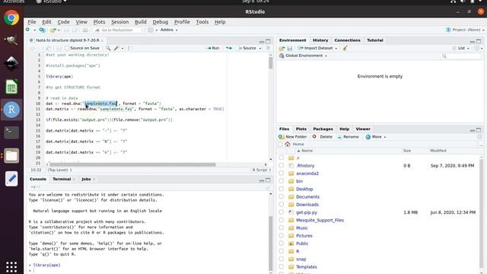Tick the checkbox for .Rhistory
The image size is (487, 274).
coord(282,166)
